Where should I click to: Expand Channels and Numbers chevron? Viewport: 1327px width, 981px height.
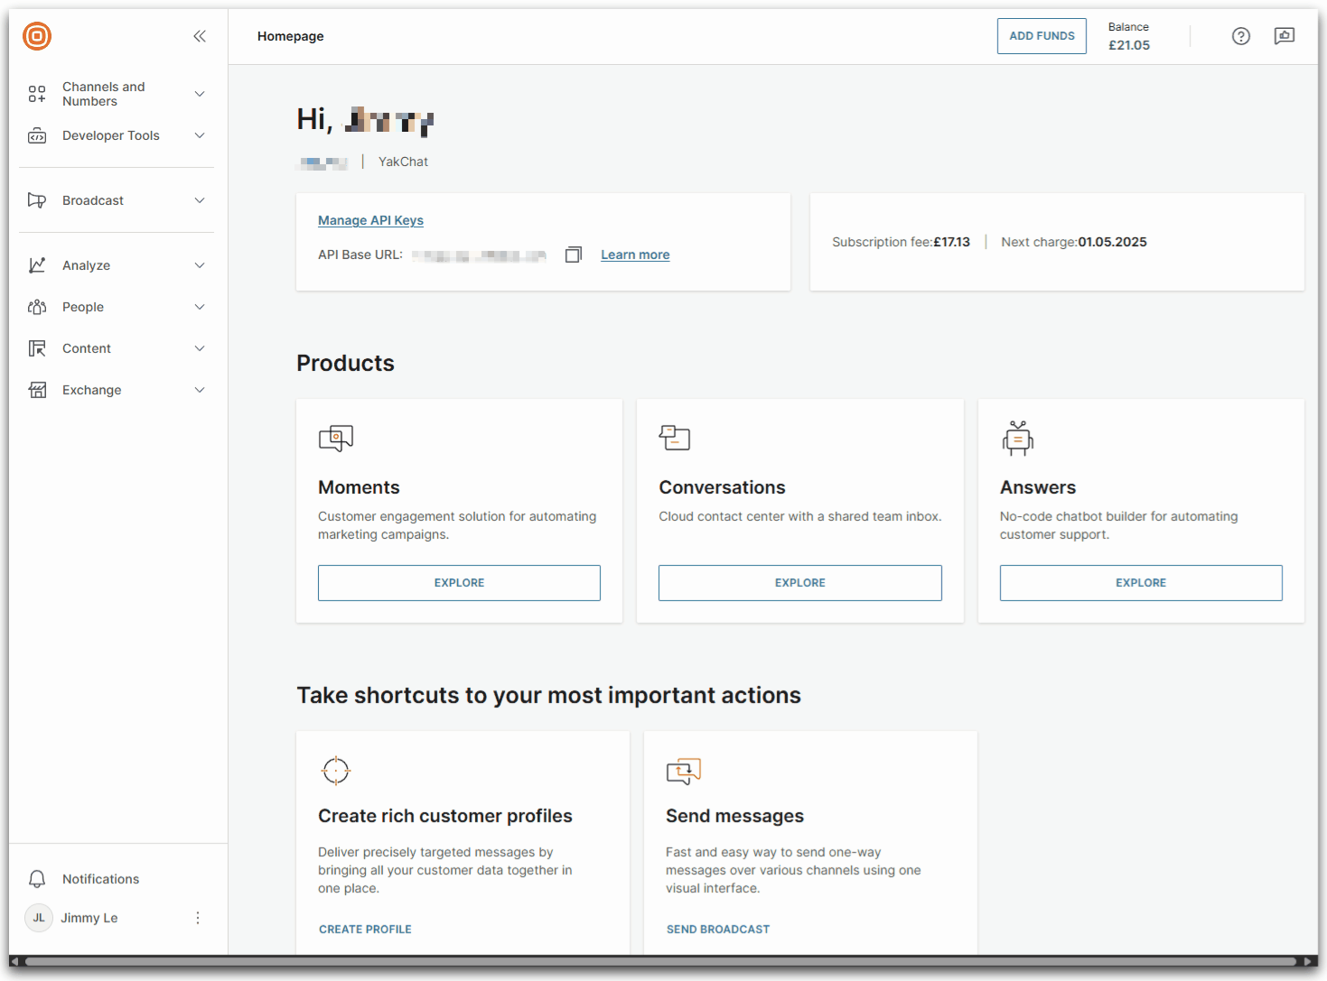(x=200, y=94)
